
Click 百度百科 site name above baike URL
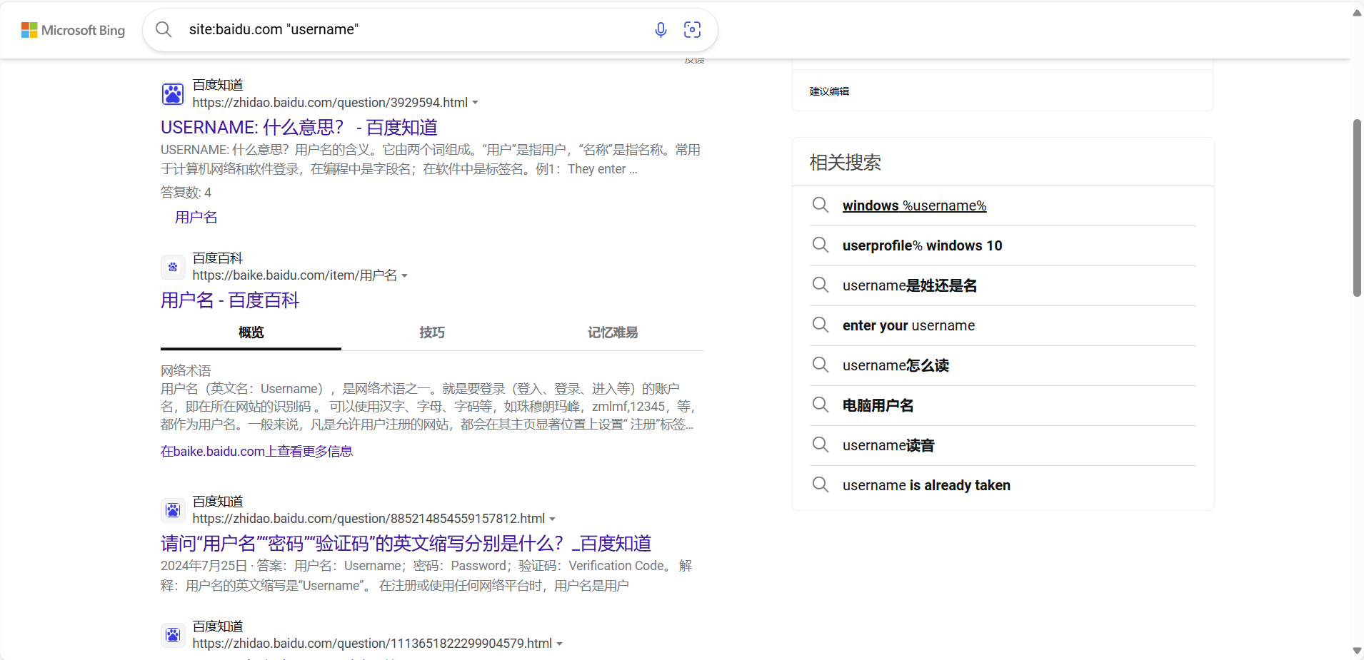point(218,258)
